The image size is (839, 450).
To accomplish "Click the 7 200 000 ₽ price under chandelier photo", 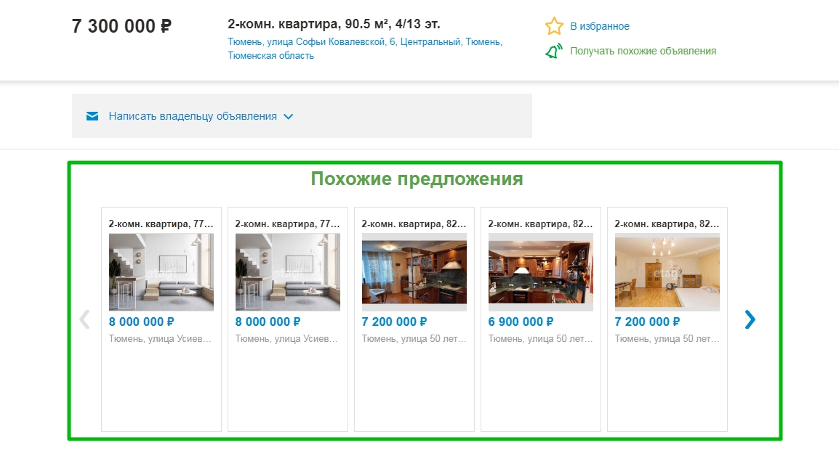I will 647,322.
